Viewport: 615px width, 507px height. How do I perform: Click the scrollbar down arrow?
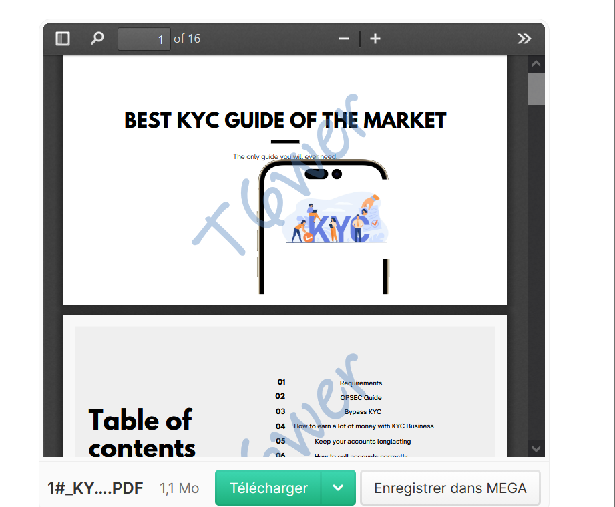[536, 448]
